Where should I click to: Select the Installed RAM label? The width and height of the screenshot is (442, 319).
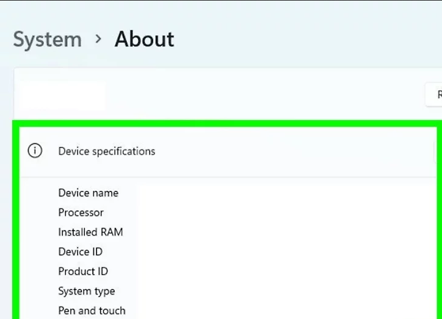[x=90, y=232]
